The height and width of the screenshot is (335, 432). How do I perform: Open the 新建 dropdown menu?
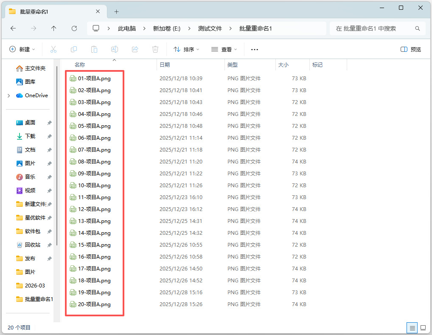(x=22, y=49)
